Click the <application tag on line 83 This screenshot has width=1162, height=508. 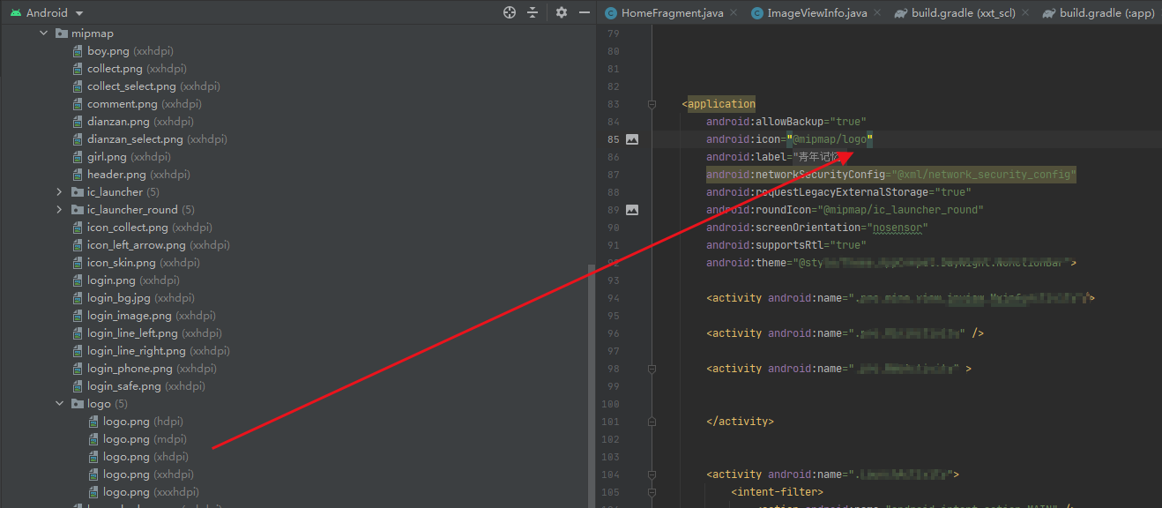[719, 104]
